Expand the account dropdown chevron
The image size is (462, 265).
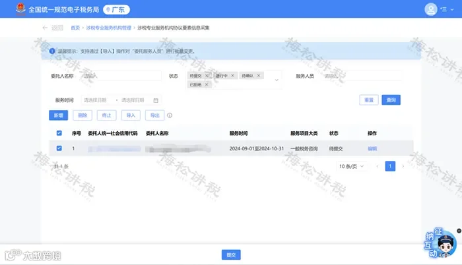(x=452, y=10)
